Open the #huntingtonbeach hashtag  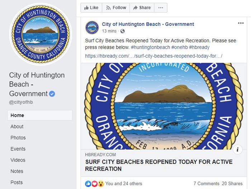point(151,47)
